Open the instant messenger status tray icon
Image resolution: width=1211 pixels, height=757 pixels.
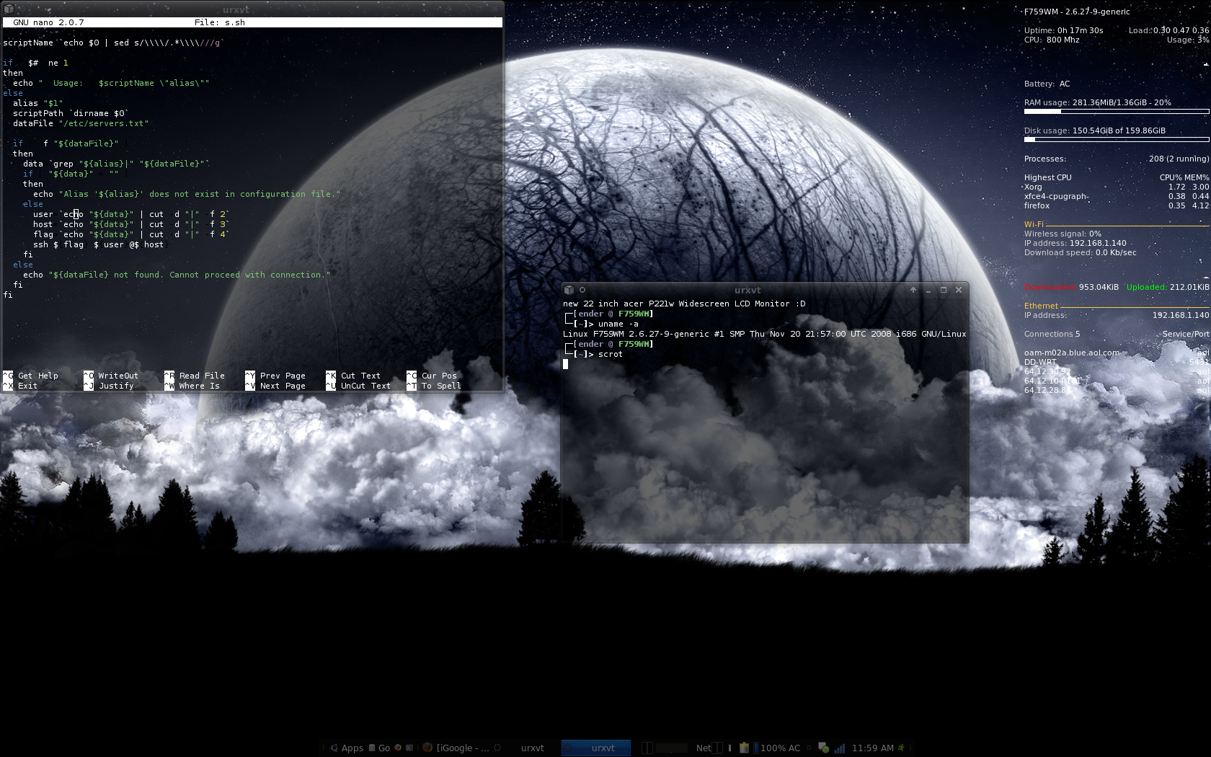coord(823,748)
